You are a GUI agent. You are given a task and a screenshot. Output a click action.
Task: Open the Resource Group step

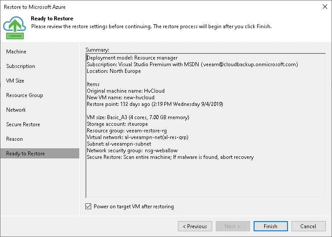[x=25, y=95]
